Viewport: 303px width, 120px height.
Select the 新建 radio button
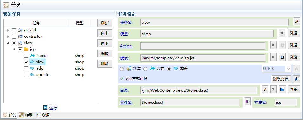(122, 69)
